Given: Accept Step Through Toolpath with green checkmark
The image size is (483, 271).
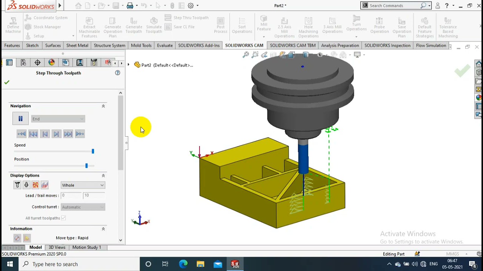Looking at the screenshot, I should tap(6, 82).
